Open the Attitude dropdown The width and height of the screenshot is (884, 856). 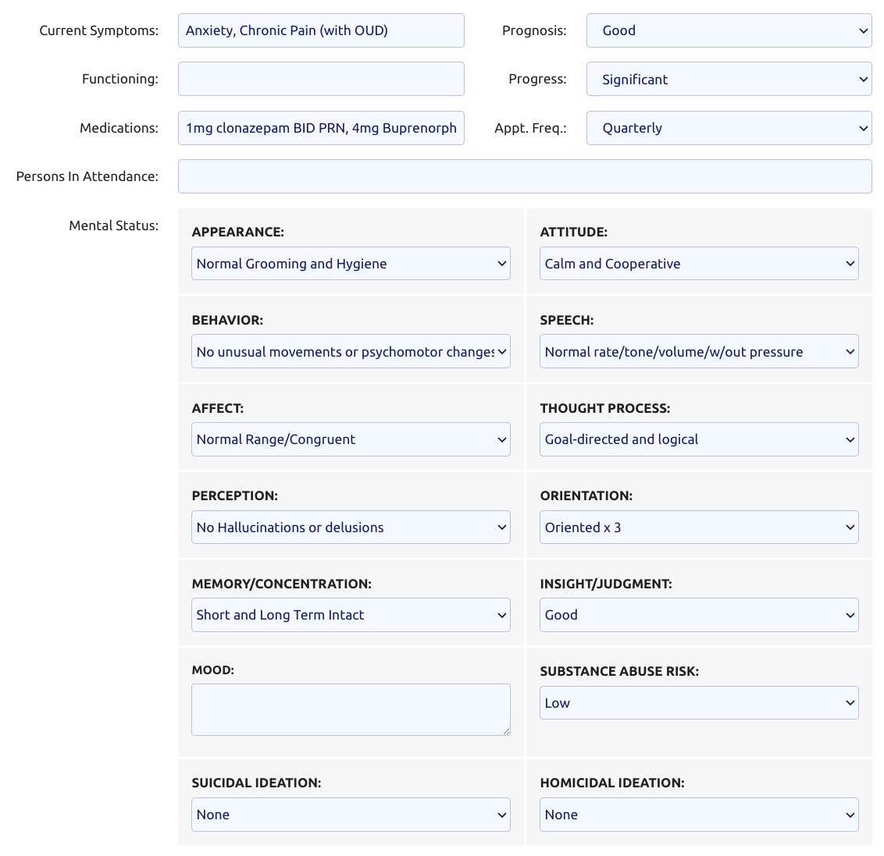[699, 264]
